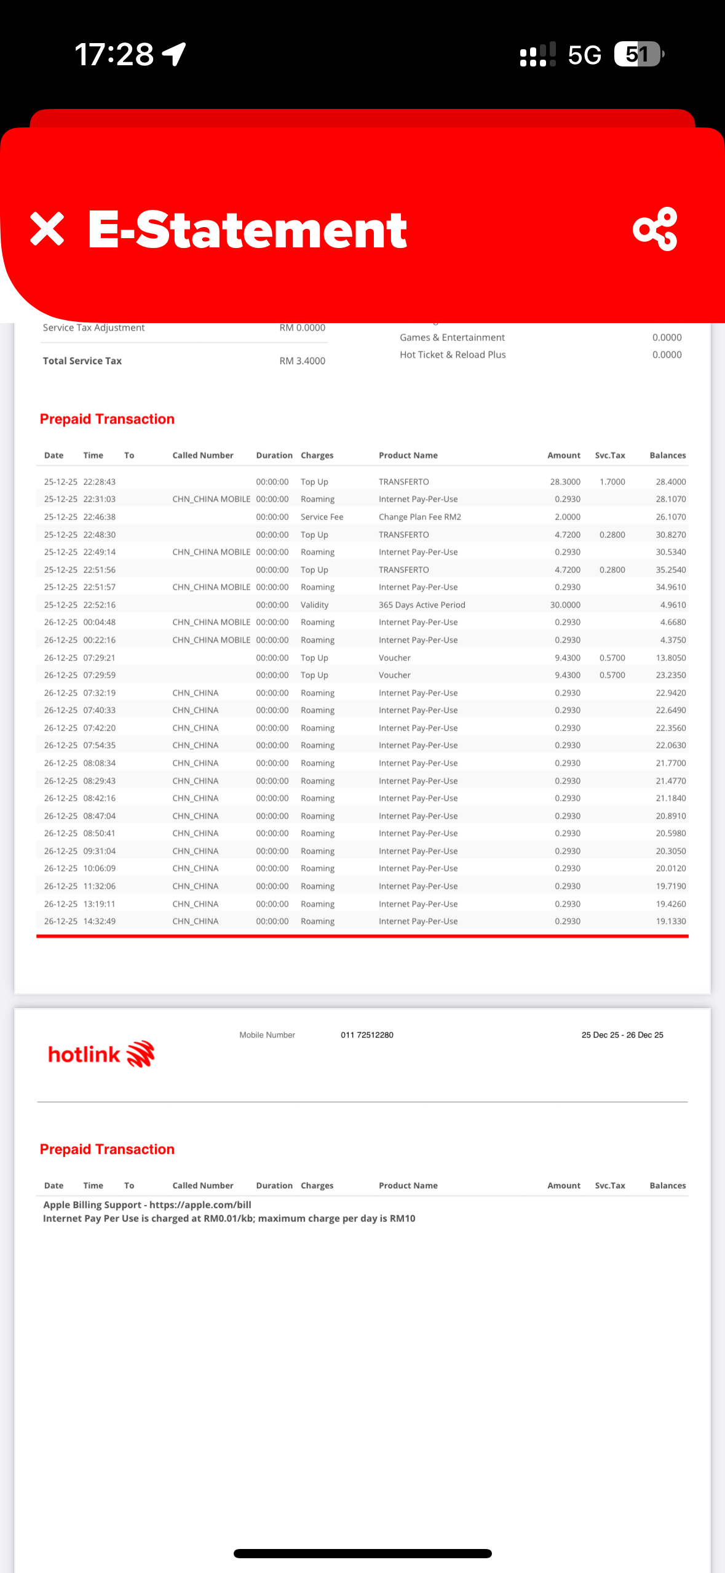Tap the Hotlink logo on page two
Image resolution: width=725 pixels, height=1573 pixels.
pos(101,1054)
